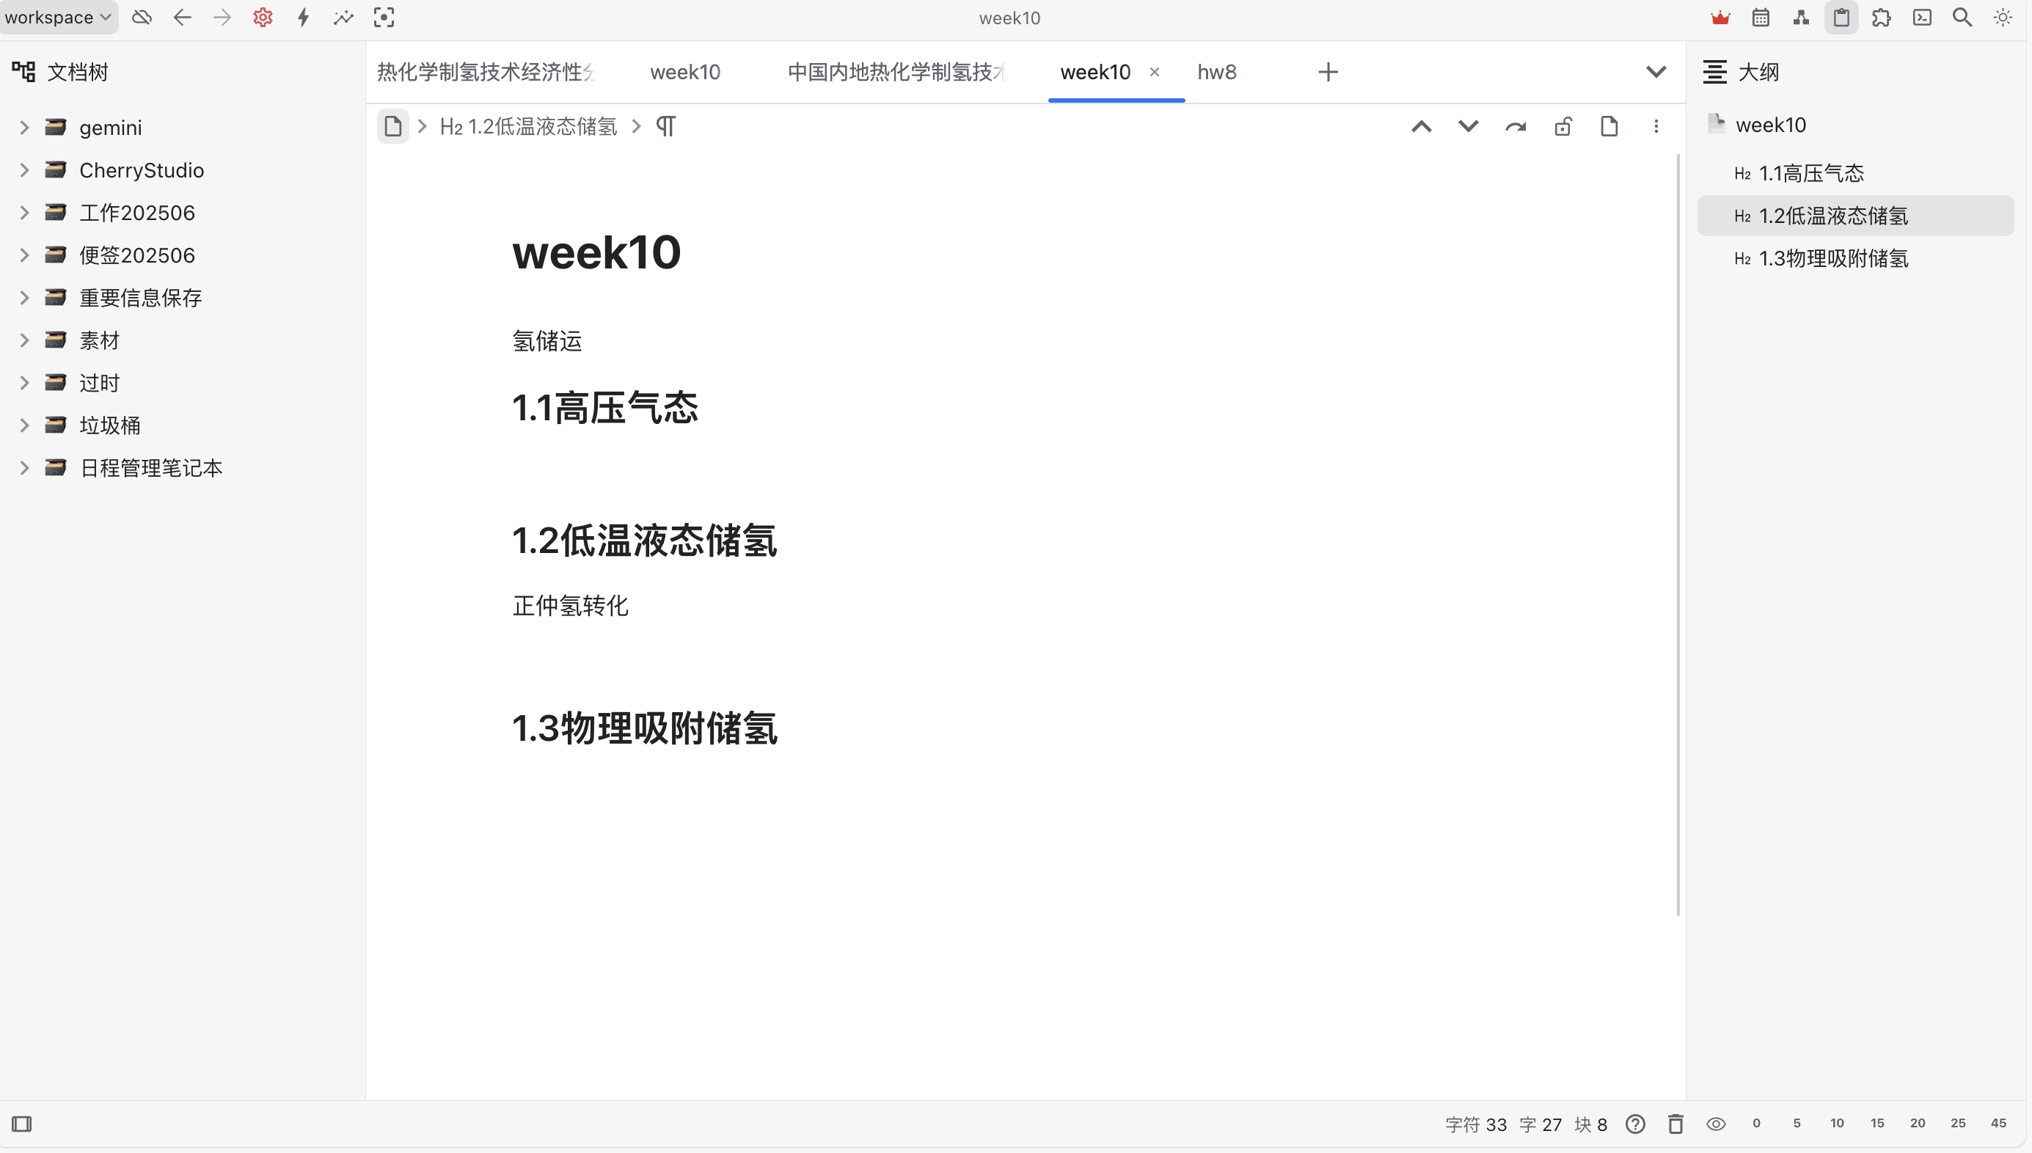Toggle light/dark appearance sun icon

2003,18
